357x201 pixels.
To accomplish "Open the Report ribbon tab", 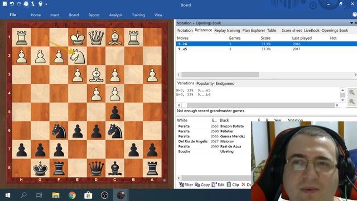I will click(94, 15).
